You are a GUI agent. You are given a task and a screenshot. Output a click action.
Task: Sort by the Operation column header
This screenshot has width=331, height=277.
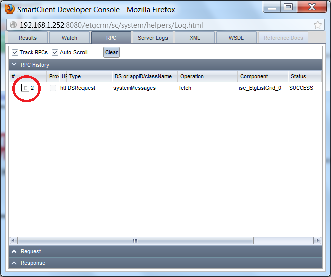point(206,76)
